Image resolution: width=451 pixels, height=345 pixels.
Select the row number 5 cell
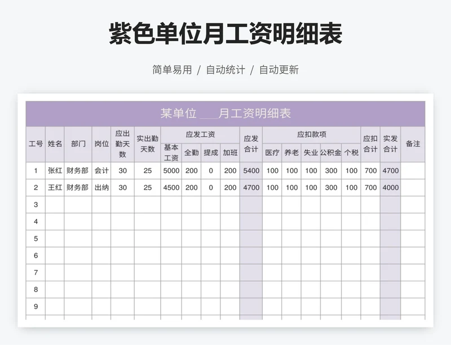click(36, 239)
